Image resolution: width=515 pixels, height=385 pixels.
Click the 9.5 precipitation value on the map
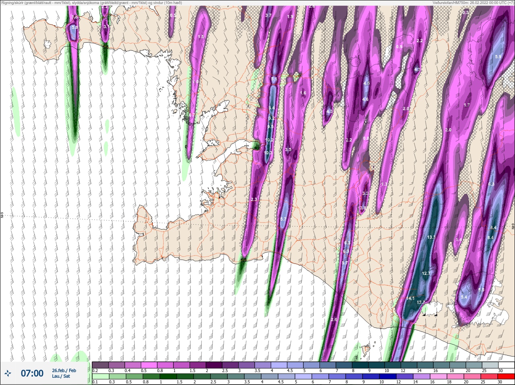click(270, 127)
